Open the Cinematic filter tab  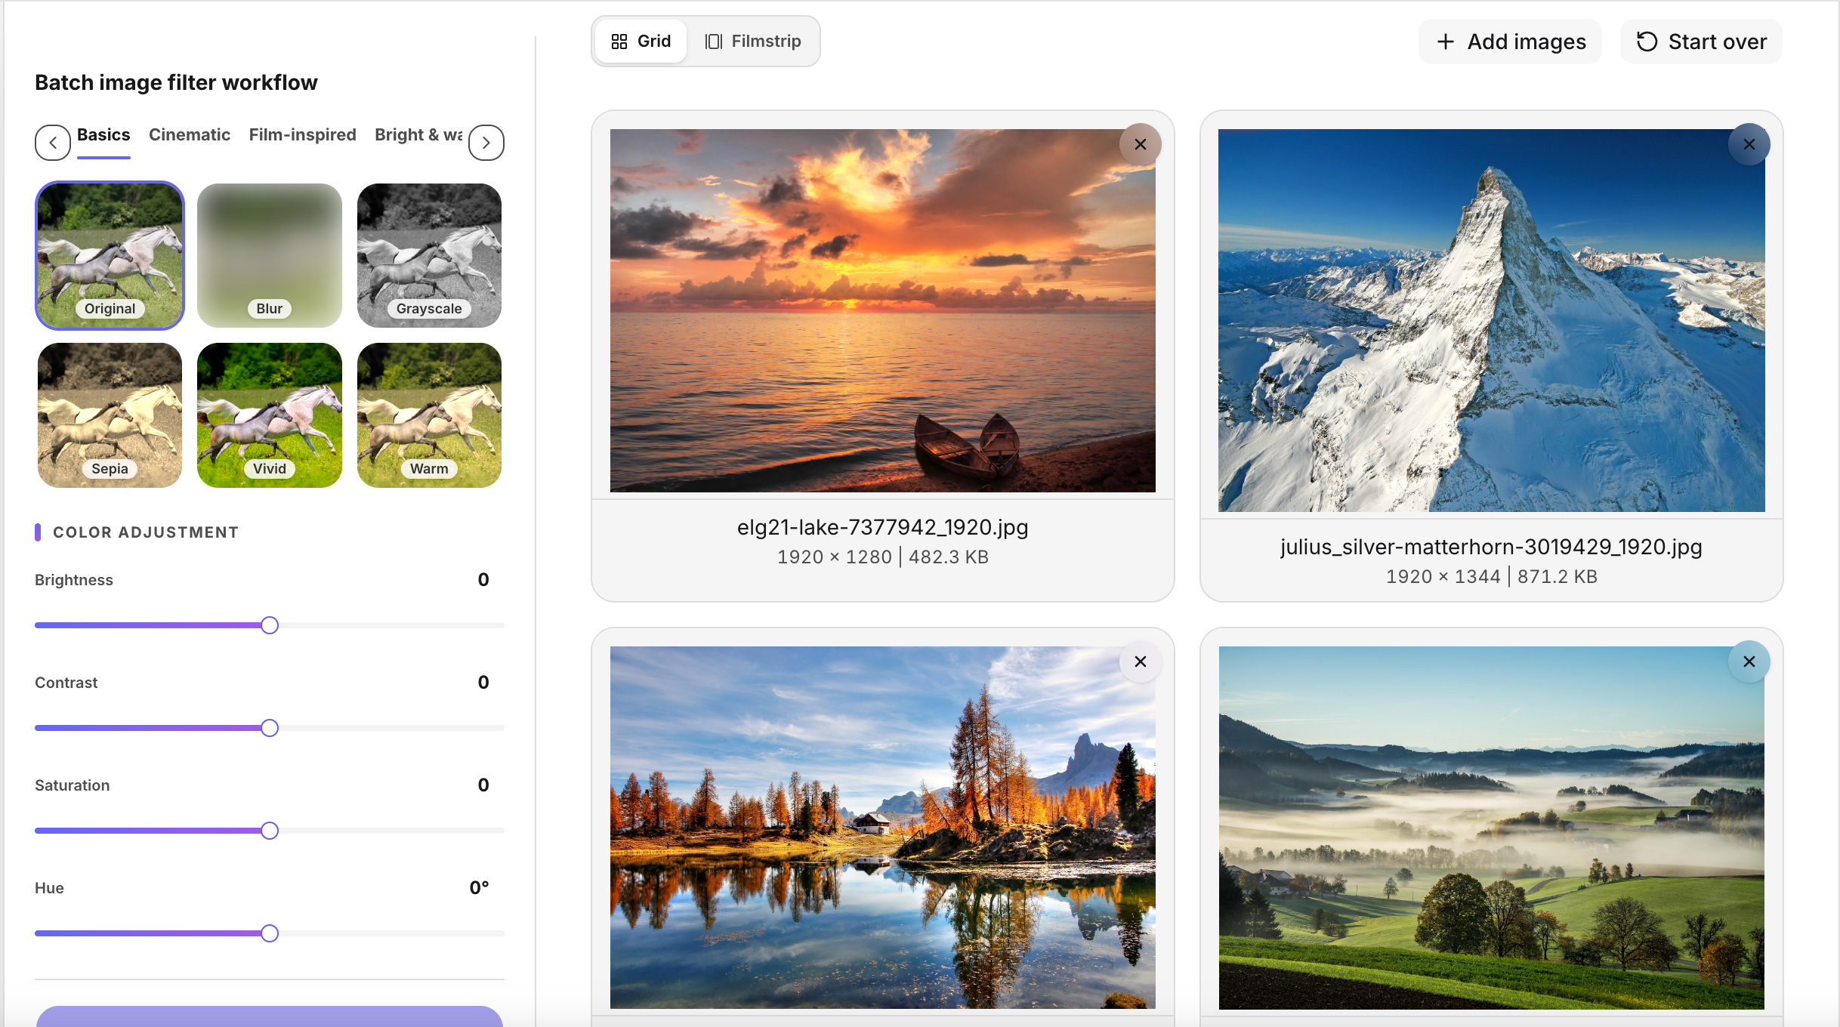(x=190, y=135)
